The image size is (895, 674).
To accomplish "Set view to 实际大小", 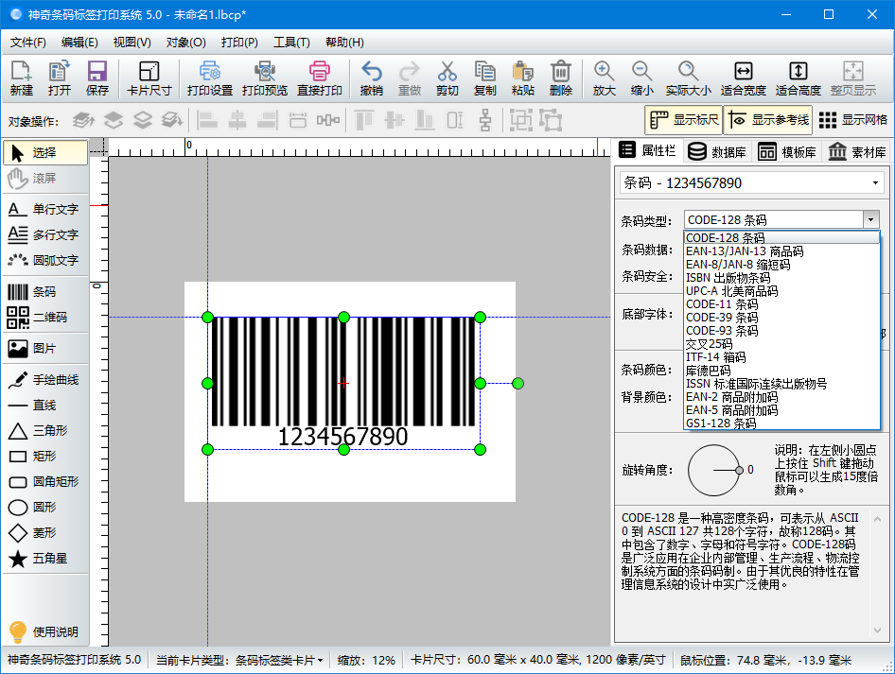I will [x=689, y=78].
